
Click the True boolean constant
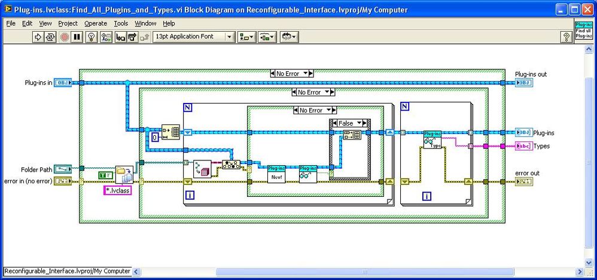106,175
